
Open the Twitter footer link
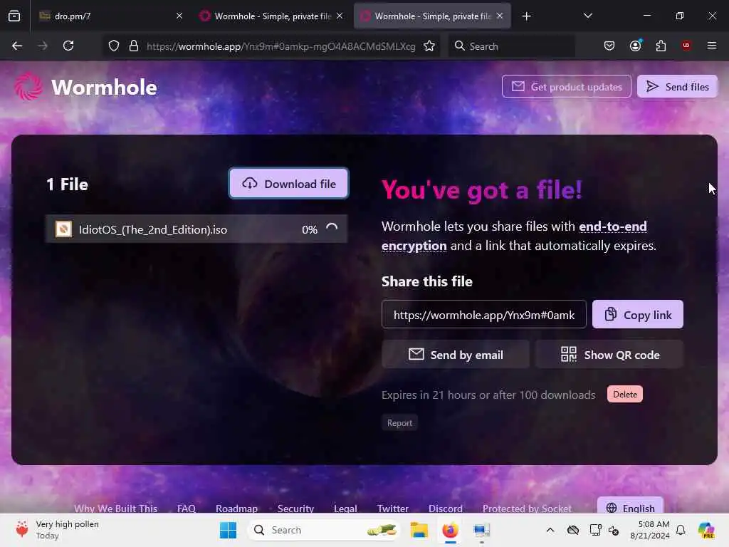tap(393, 509)
